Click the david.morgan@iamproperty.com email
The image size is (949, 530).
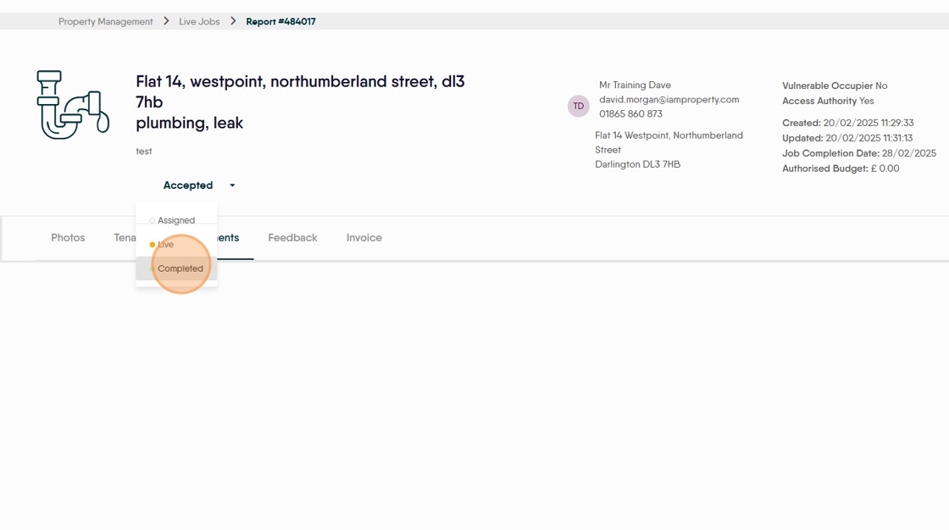(x=669, y=99)
